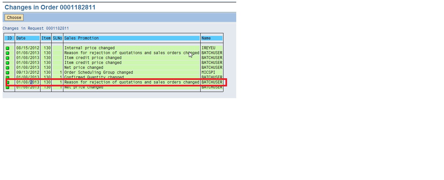Select the Name column header
The image size is (444, 180).
[212, 38]
